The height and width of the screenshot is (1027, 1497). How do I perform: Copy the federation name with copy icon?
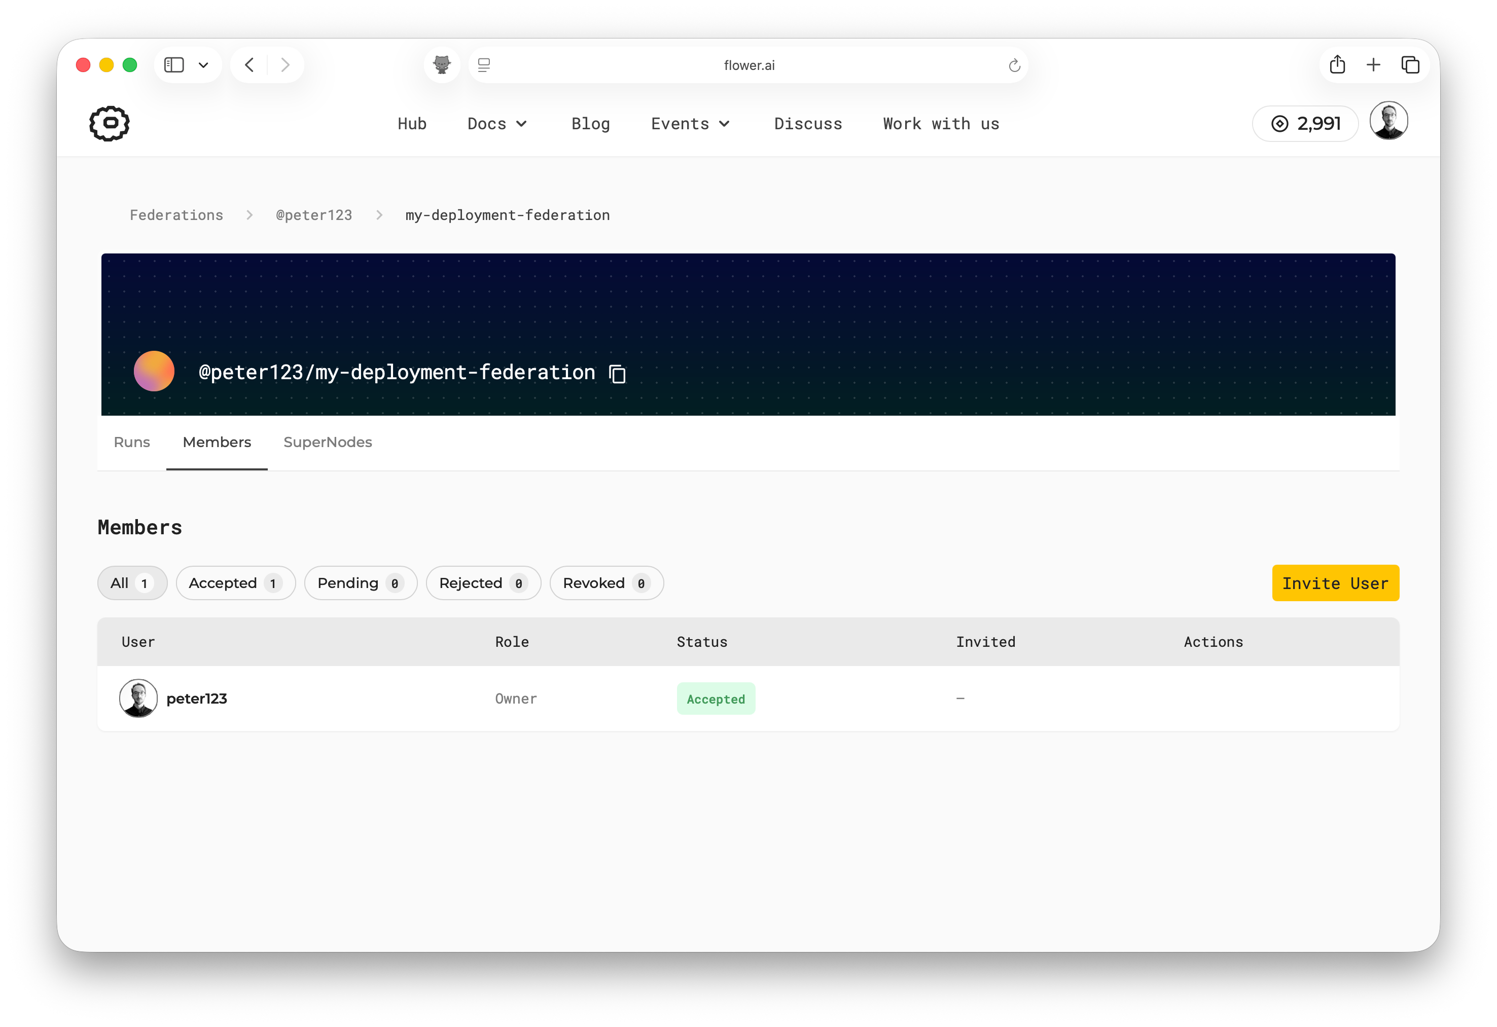617,374
